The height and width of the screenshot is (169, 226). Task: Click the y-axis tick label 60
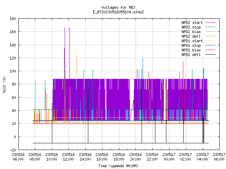tap(14, 98)
